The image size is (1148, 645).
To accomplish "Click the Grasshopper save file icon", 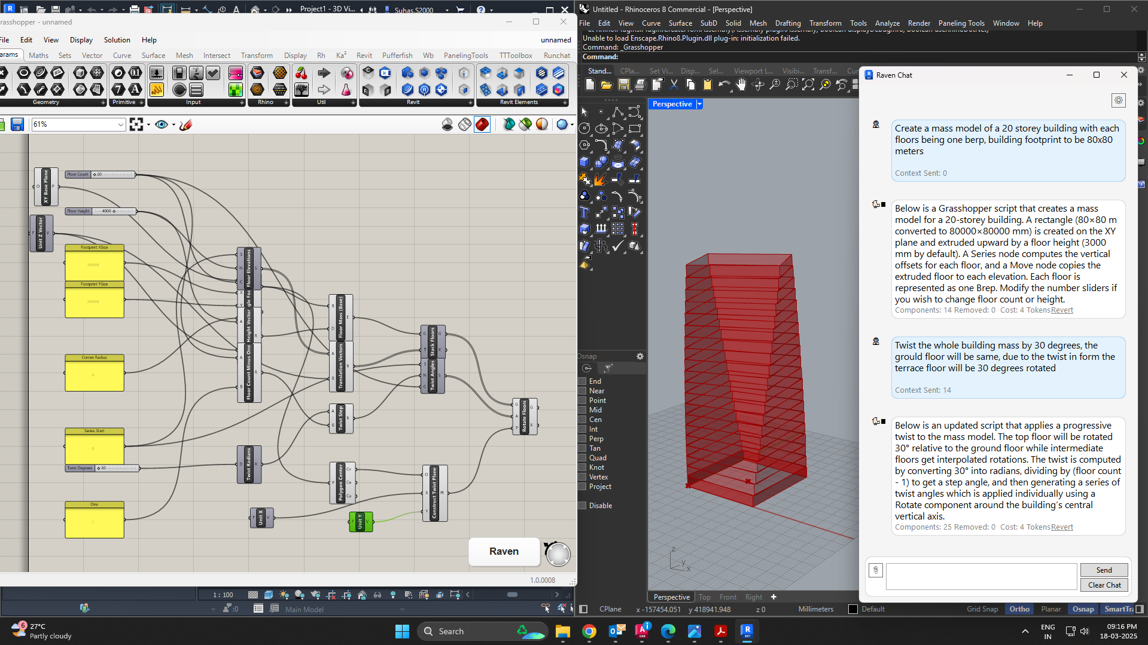I will pyautogui.click(x=17, y=124).
